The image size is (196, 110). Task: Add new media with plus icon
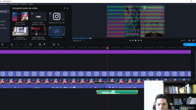[x=67, y=8]
